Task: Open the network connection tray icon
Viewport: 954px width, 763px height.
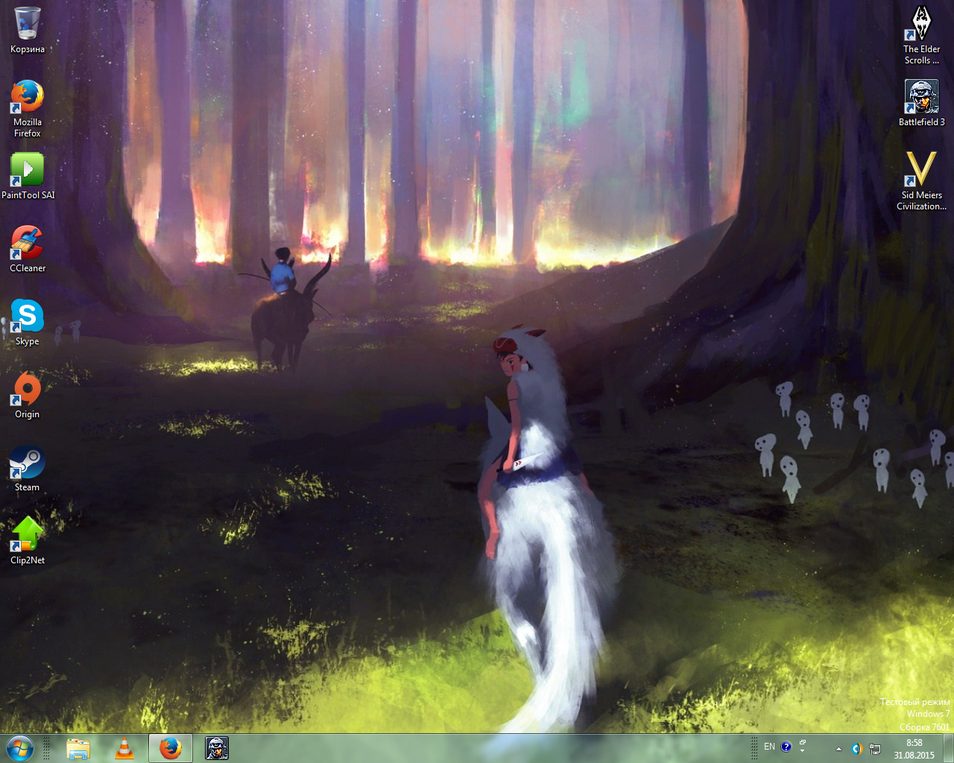Action: tap(875, 748)
